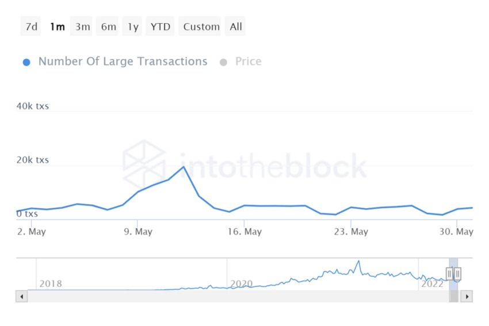The height and width of the screenshot is (326, 489).
Task: Choose the 3m time range
Action: pos(83,26)
